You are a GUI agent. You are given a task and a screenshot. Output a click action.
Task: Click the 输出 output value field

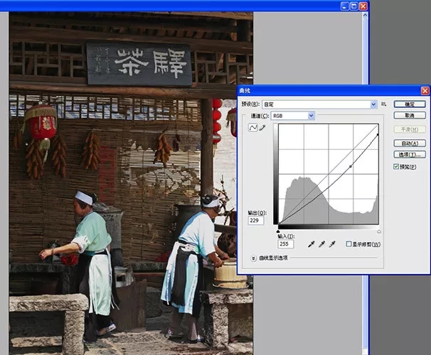[257, 220]
